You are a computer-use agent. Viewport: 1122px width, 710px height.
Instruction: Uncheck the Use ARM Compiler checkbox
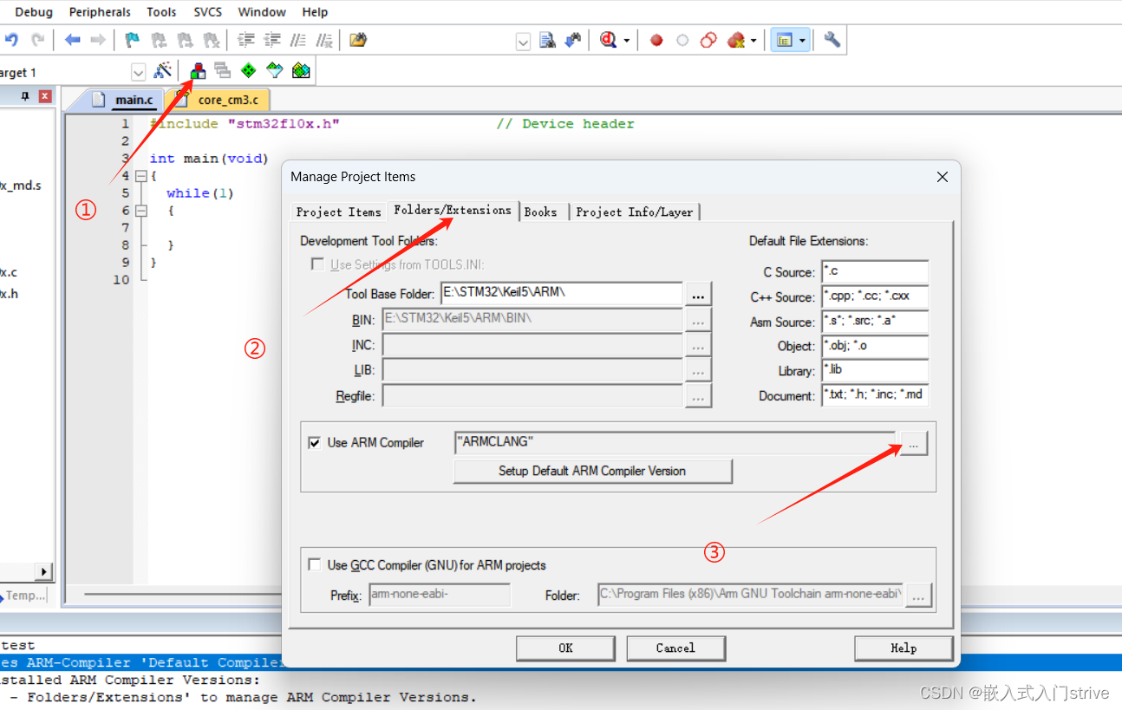tap(315, 443)
